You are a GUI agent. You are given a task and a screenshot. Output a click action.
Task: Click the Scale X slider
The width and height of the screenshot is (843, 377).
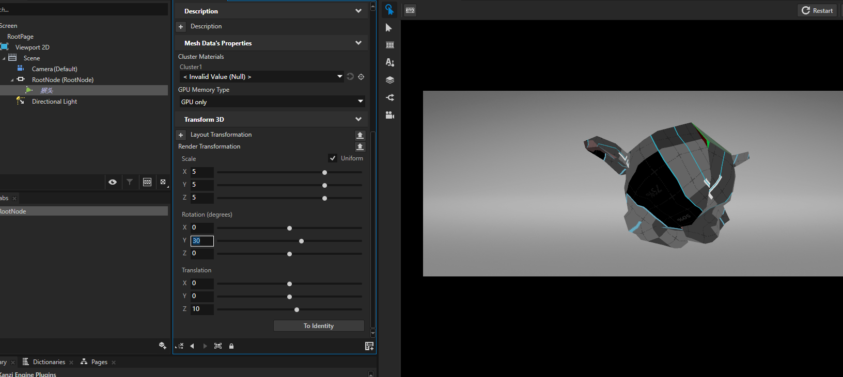click(x=289, y=172)
